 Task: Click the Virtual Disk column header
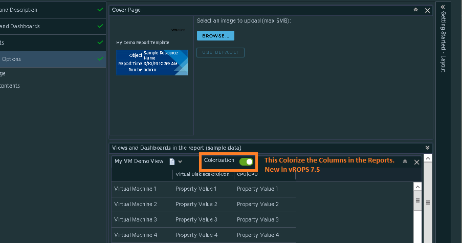click(204, 174)
